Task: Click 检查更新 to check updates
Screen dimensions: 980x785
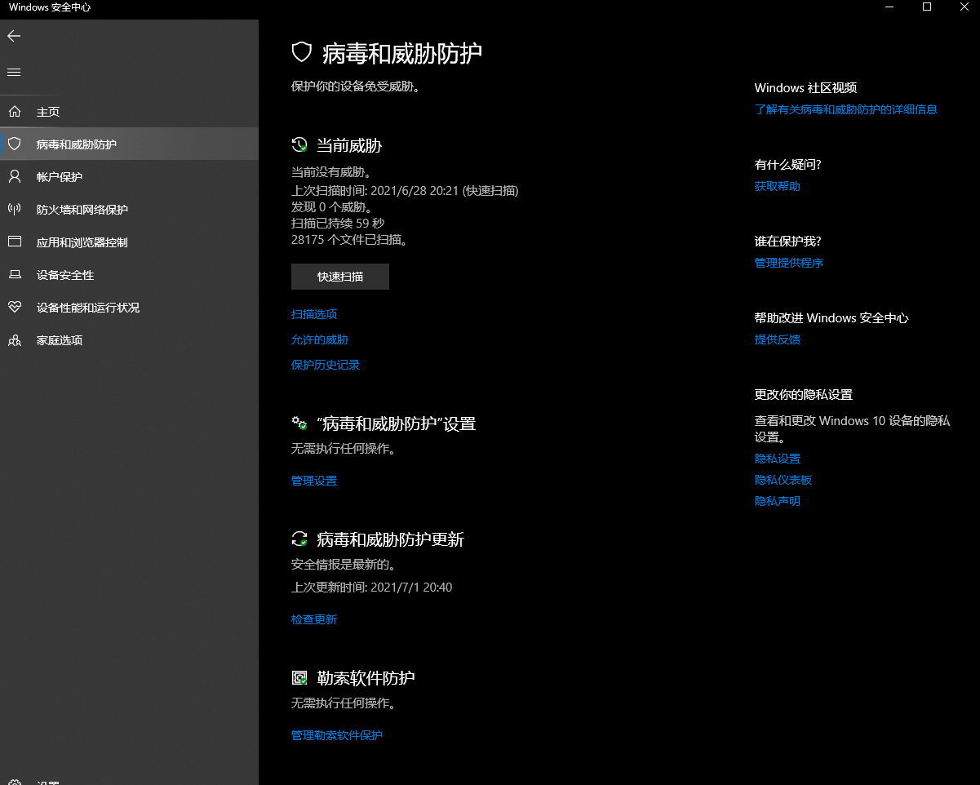Action: tap(314, 619)
